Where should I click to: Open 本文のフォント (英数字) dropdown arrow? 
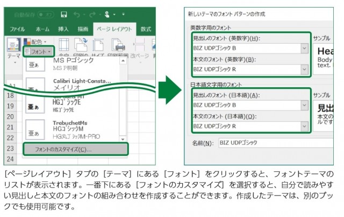pyautogui.click(x=304, y=69)
